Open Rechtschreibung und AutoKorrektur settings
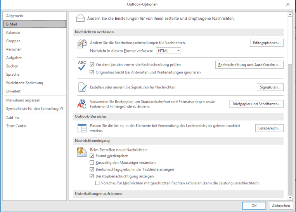The width and height of the screenshot is (296, 212). (x=249, y=65)
